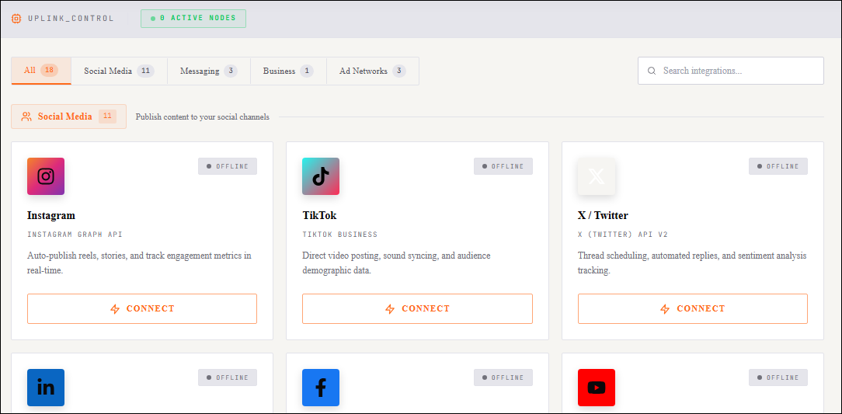This screenshot has width=842, height=414.
Task: Click the lightning icon in X / Twitter's Connect button
Action: pyautogui.click(x=665, y=309)
